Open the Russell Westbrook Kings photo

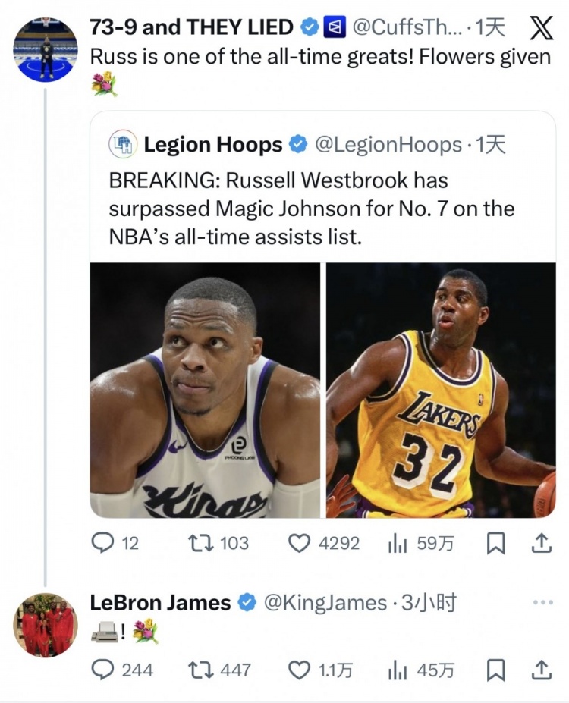205,390
